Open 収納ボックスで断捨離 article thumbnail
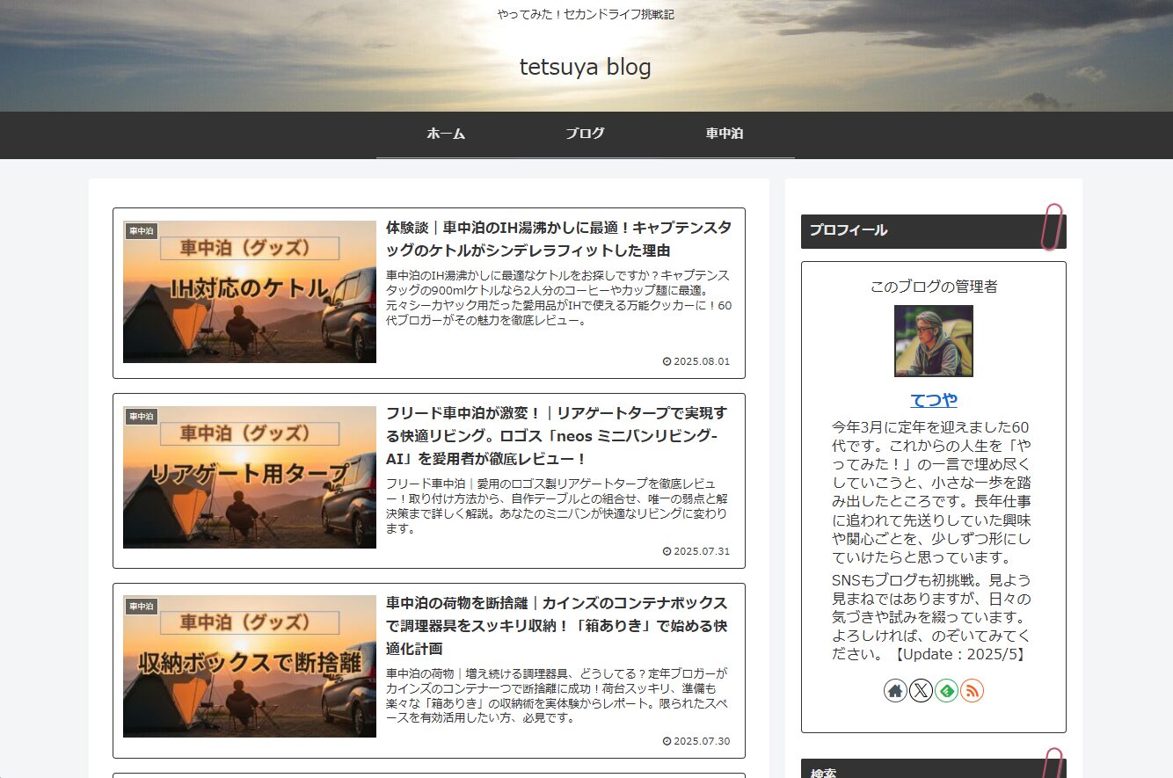The image size is (1173, 778). 250,666
